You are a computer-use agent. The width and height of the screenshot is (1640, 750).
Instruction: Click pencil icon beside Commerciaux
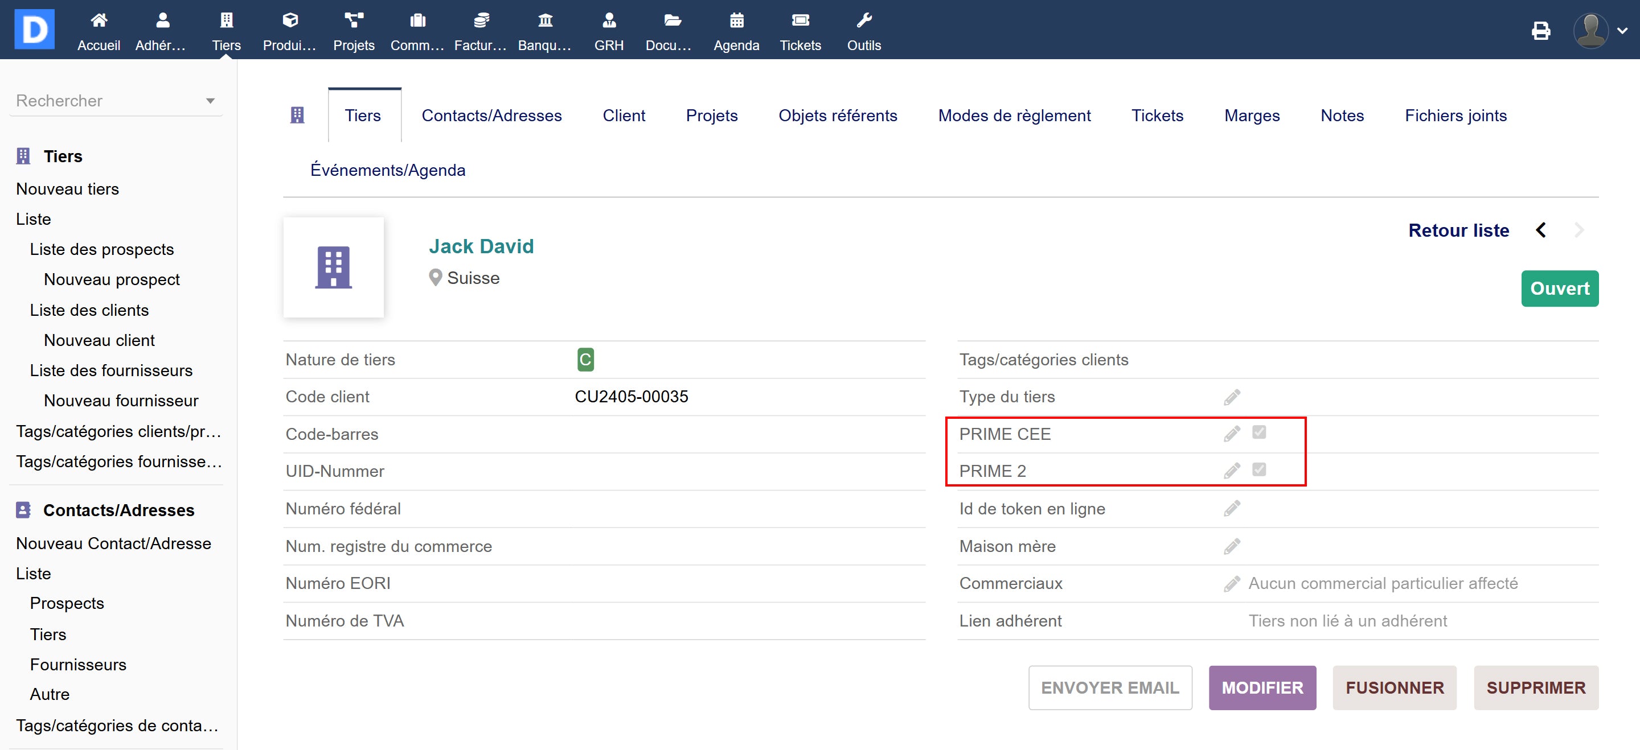[1231, 583]
